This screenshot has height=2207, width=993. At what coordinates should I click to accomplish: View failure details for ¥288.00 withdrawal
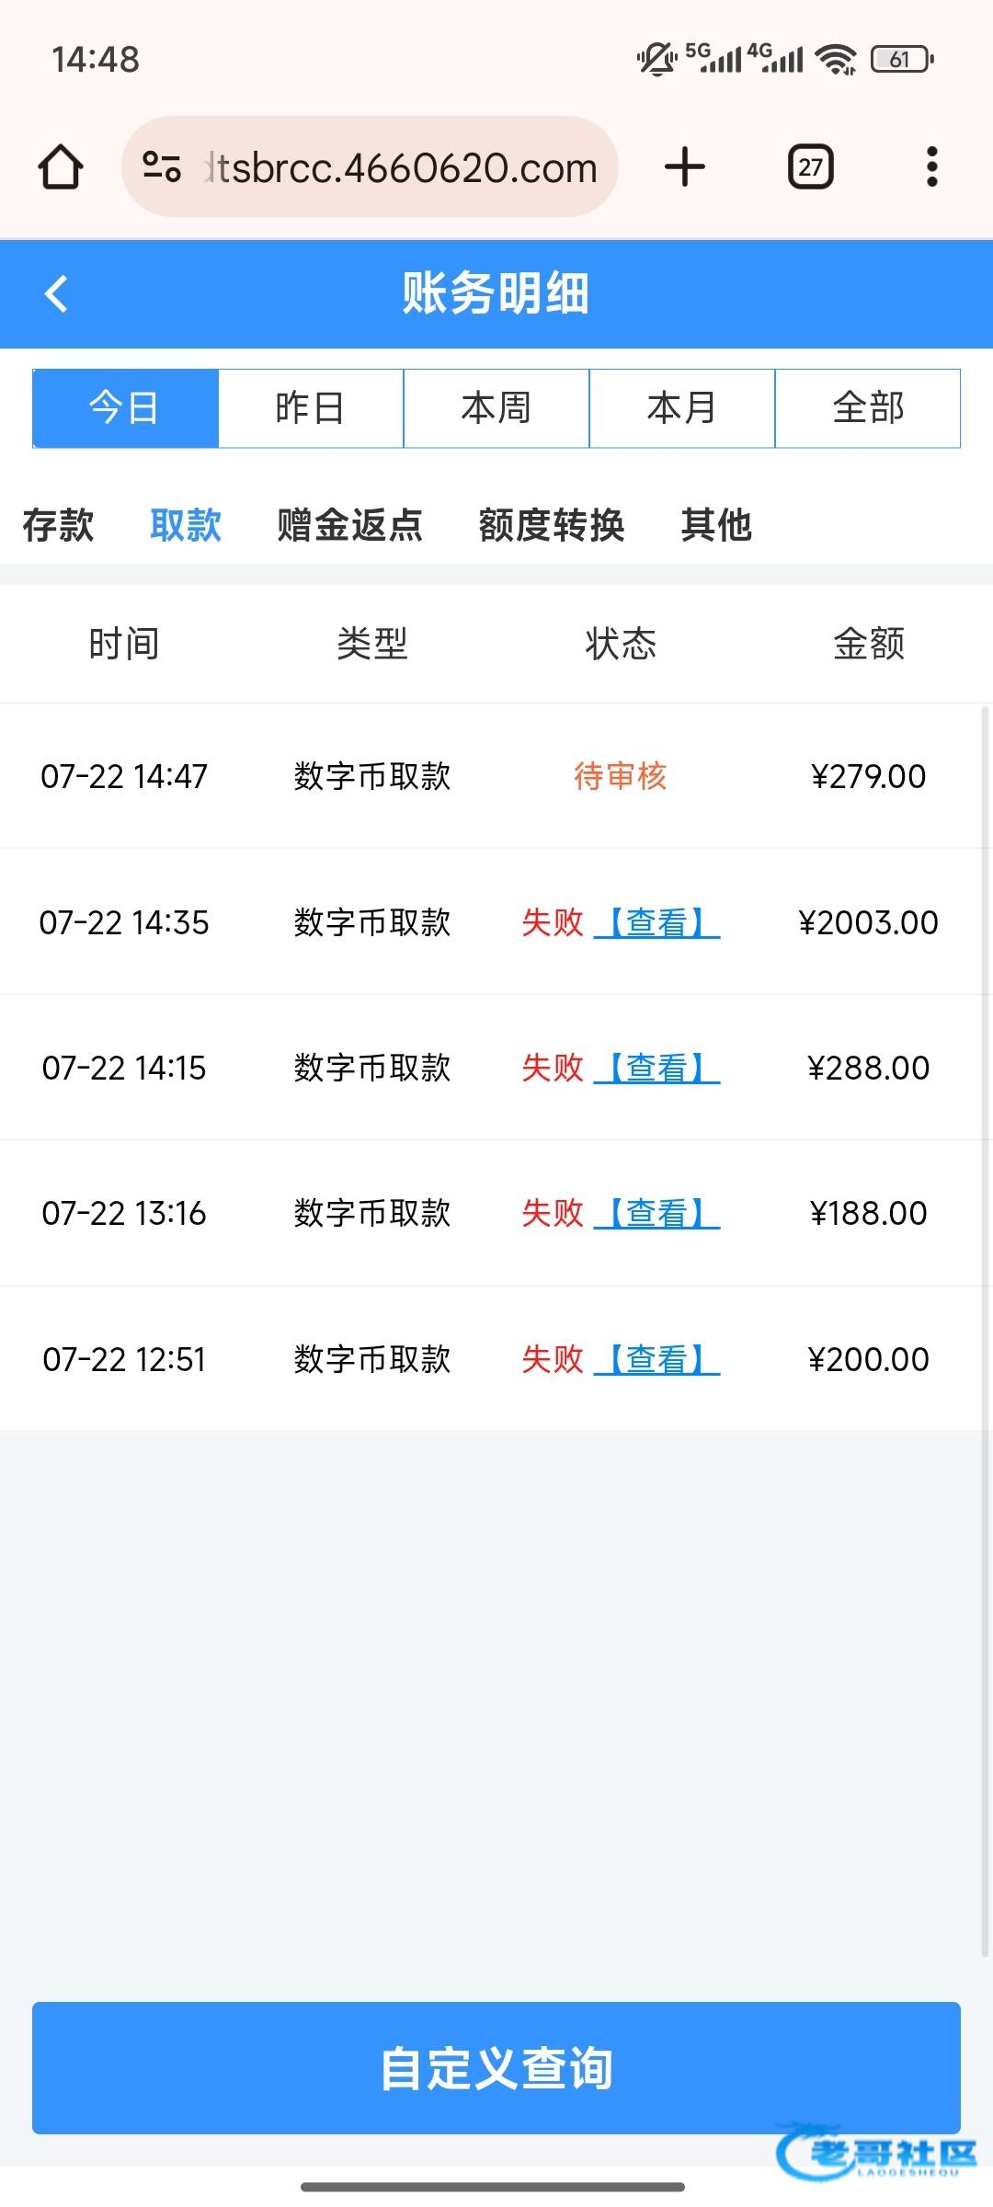coord(656,1068)
